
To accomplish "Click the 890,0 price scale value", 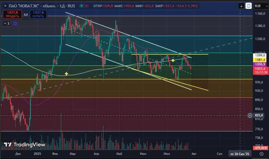I will [x=259, y=100].
